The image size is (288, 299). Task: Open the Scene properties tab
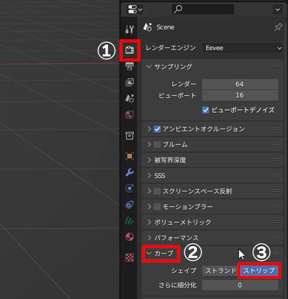pyautogui.click(x=130, y=99)
